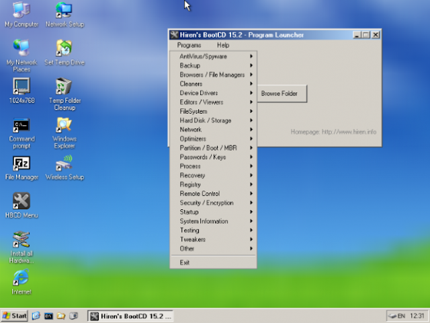
Task: Expand Editors / Viewers submenu
Action: pyautogui.click(x=214, y=102)
